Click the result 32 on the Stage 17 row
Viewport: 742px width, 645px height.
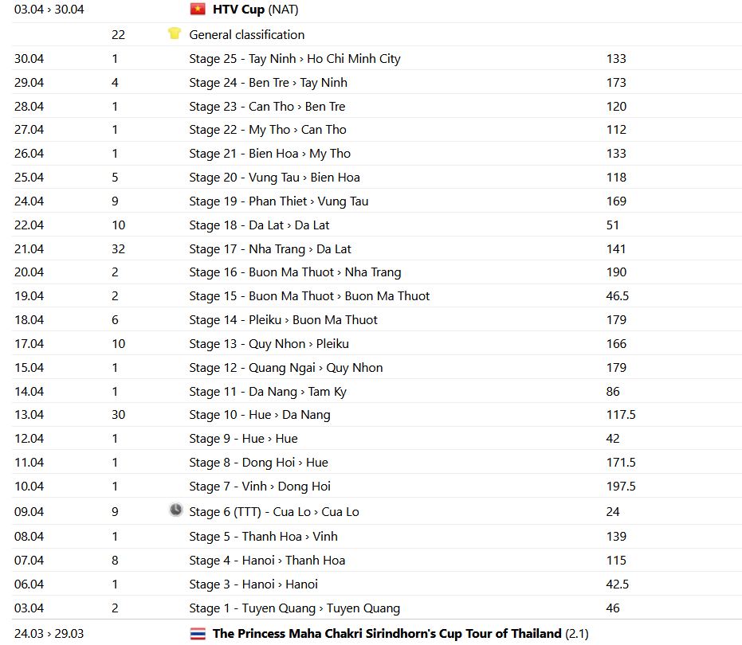point(118,249)
